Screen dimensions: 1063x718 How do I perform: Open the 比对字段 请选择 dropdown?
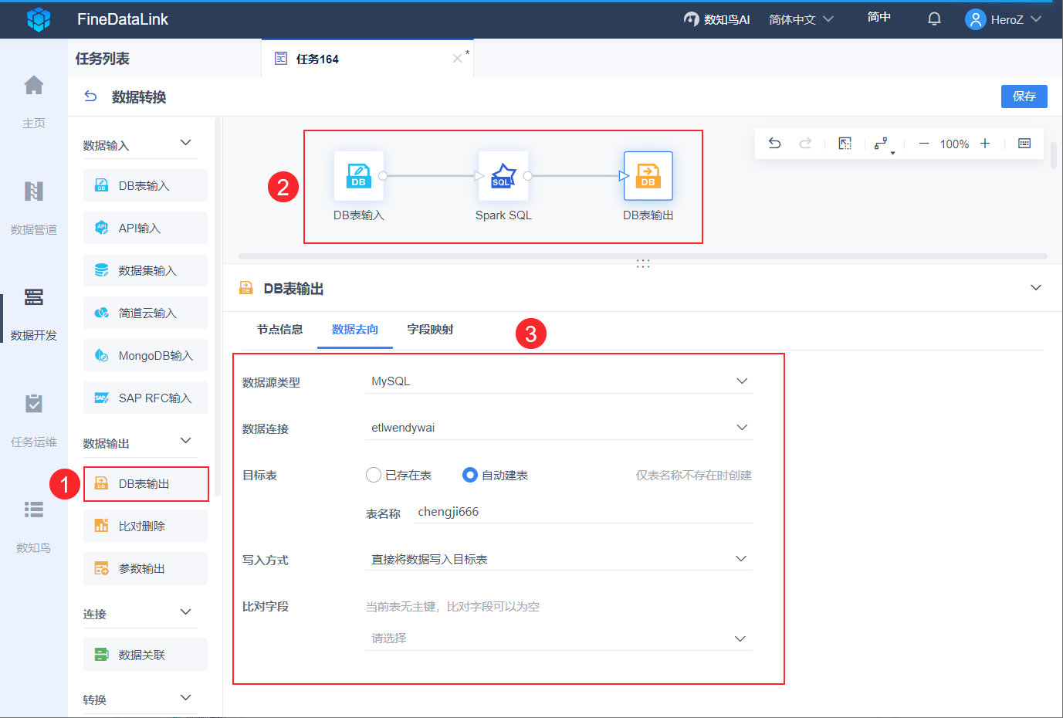pos(559,638)
